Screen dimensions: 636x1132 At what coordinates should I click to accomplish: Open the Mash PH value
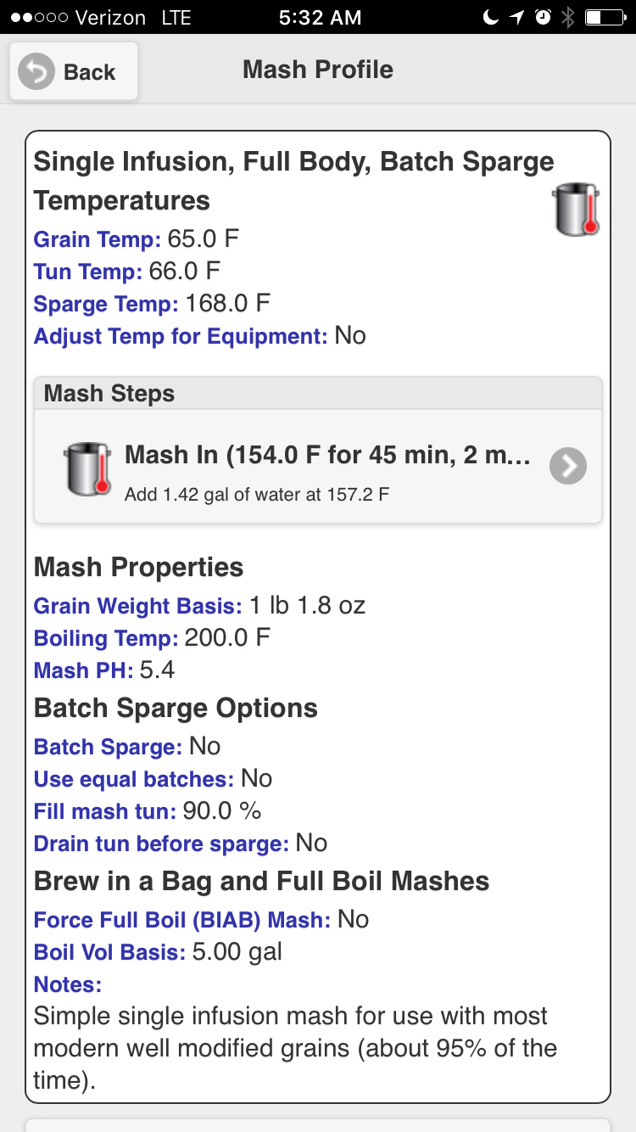point(157,670)
